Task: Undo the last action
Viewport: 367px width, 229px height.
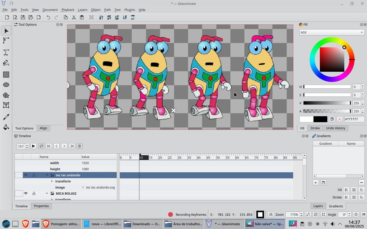Action: [x=48, y=17]
